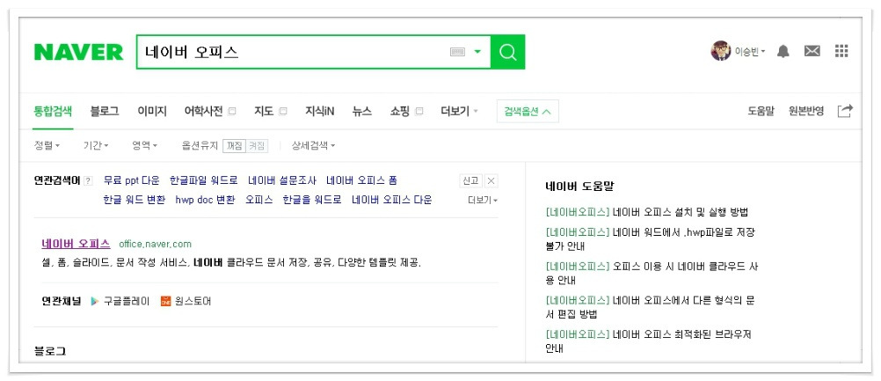Switch to the 지식iN tab
881x381 pixels.
[x=320, y=111]
